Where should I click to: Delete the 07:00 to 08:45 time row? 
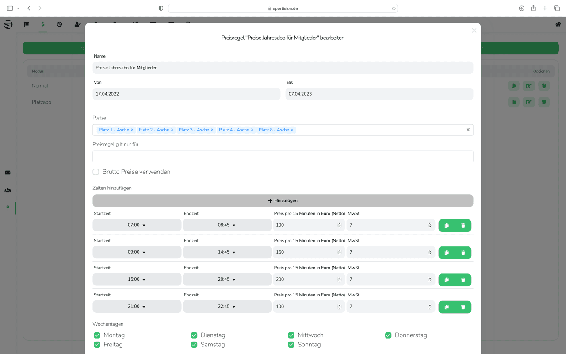463,226
